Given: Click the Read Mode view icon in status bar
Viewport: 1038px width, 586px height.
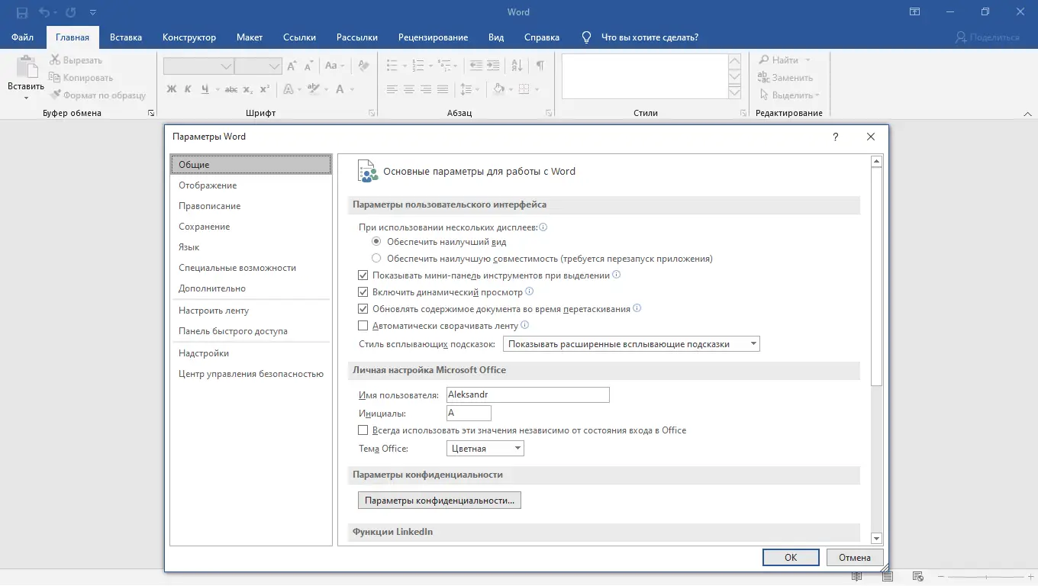Looking at the screenshot, I should point(856,577).
